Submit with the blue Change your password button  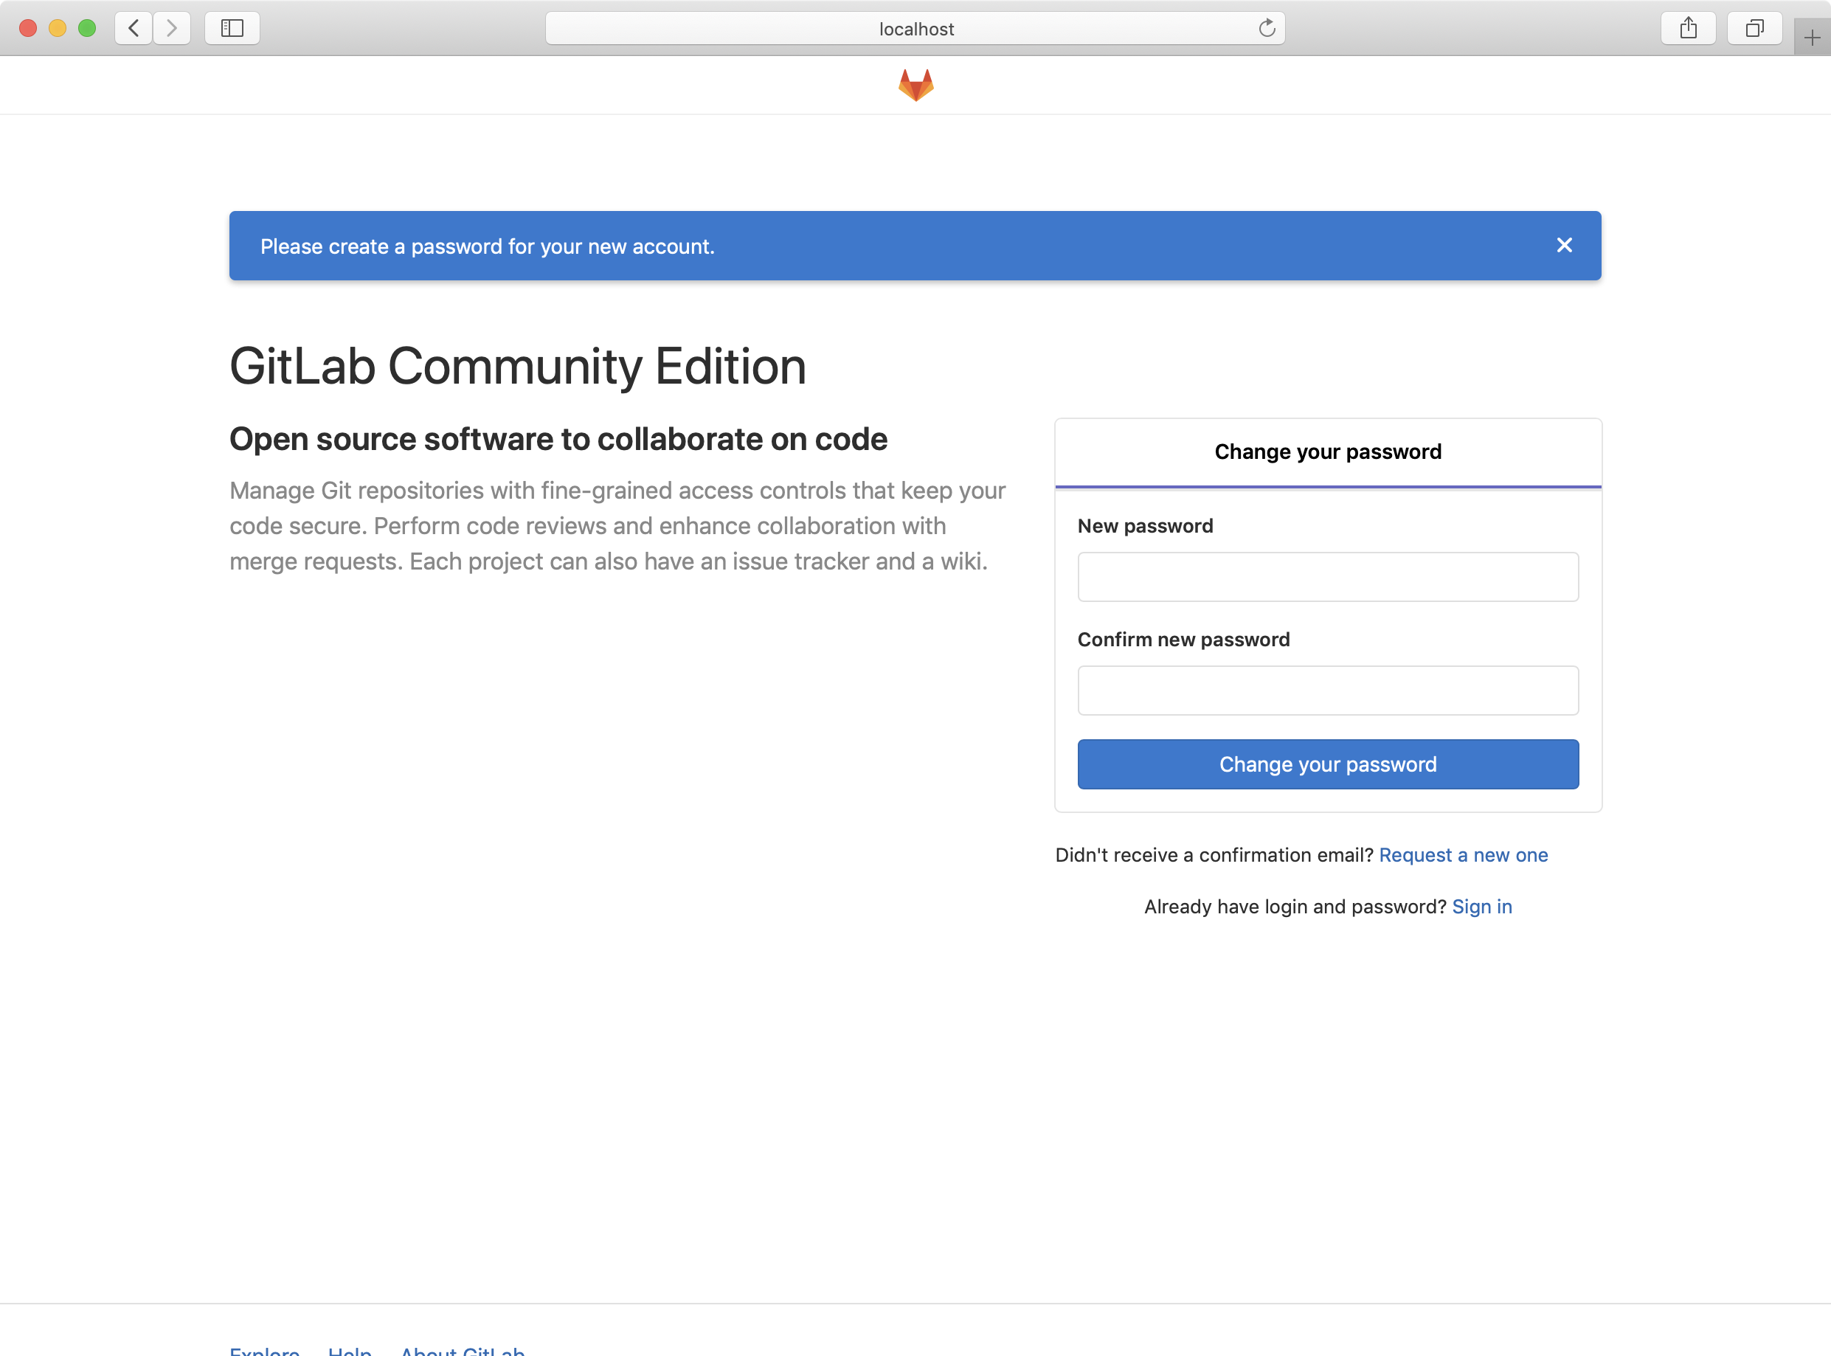click(1328, 764)
